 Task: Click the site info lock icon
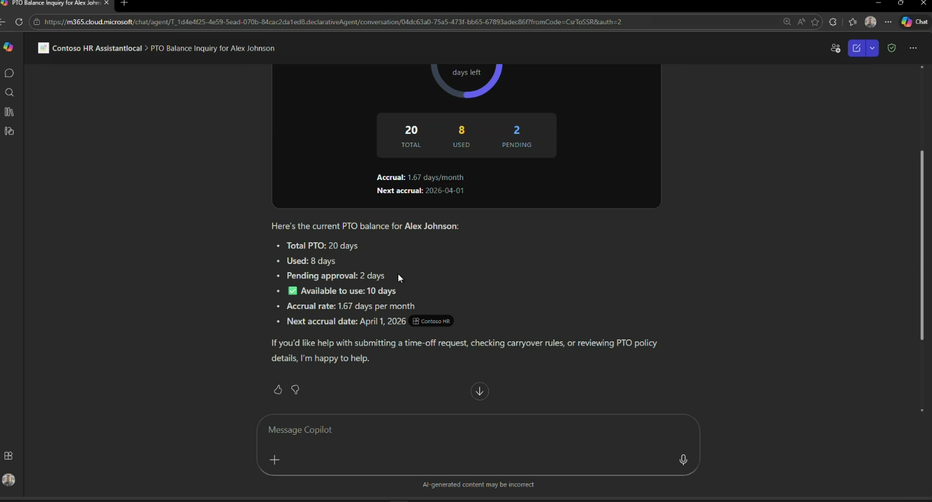coord(37,22)
